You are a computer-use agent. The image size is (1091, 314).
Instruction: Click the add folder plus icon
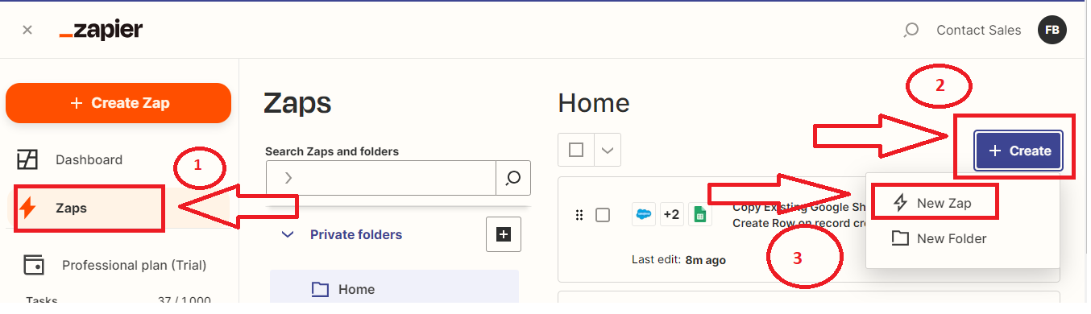click(504, 234)
